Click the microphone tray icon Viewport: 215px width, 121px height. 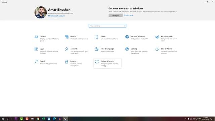(x=188, y=119)
